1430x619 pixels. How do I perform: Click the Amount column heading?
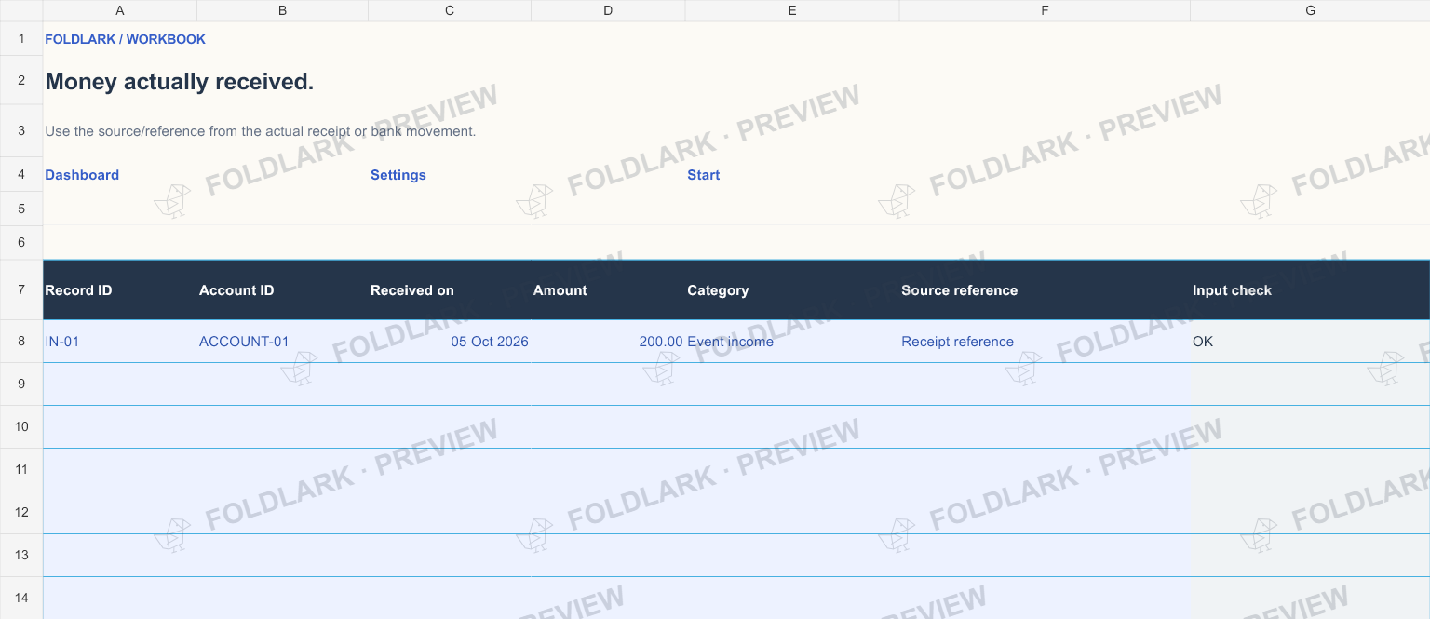[608, 290]
